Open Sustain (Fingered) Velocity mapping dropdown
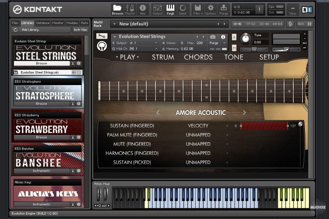Viewport: 329px width, 219px height. point(227,126)
